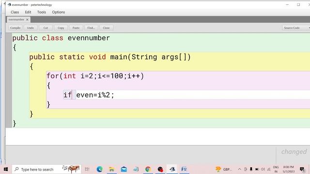
Task: Click 'main(String args[])' in the method declaration
Action: pyautogui.click(x=150, y=57)
